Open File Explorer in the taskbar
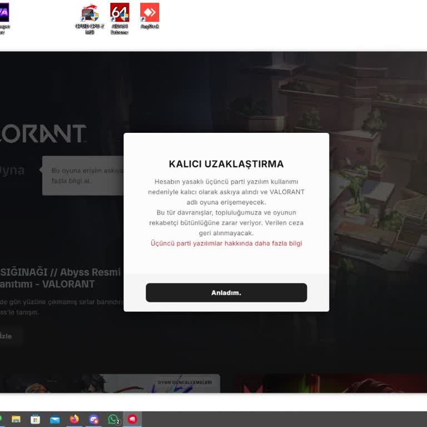This screenshot has height=427, width=427. pyautogui.click(x=16, y=419)
